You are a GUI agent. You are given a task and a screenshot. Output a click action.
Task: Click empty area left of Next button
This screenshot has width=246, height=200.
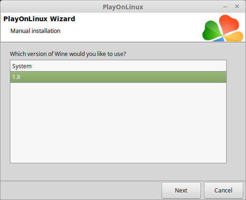pyautogui.click(x=81, y=190)
